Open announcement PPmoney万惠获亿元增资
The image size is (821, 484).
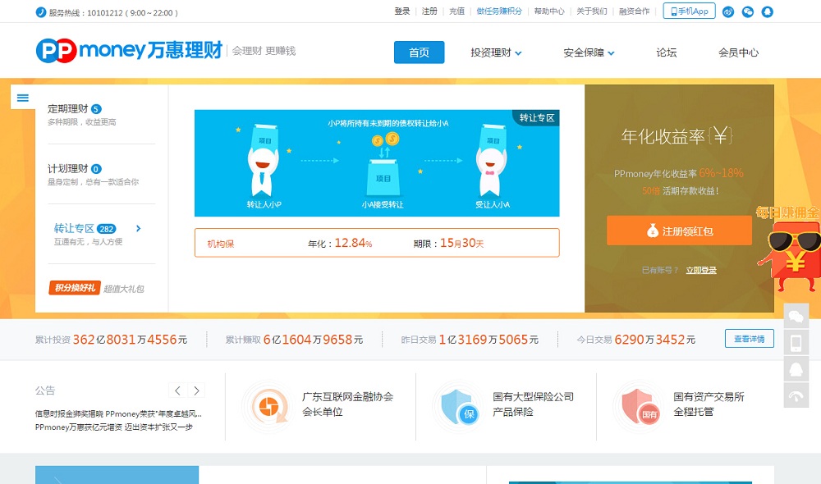(114, 427)
